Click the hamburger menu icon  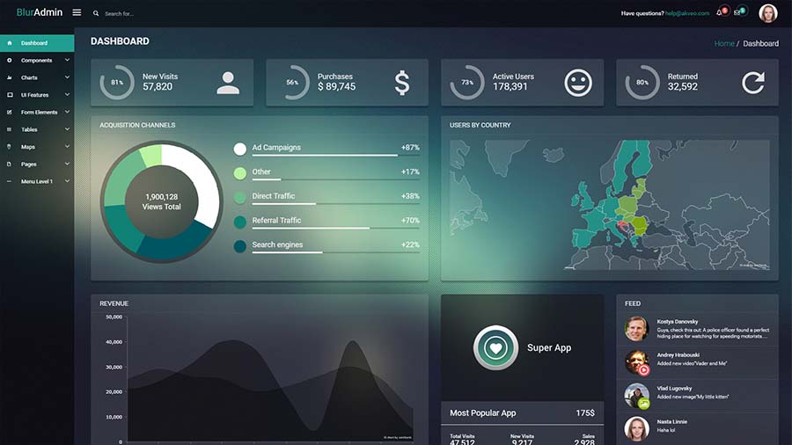click(77, 12)
